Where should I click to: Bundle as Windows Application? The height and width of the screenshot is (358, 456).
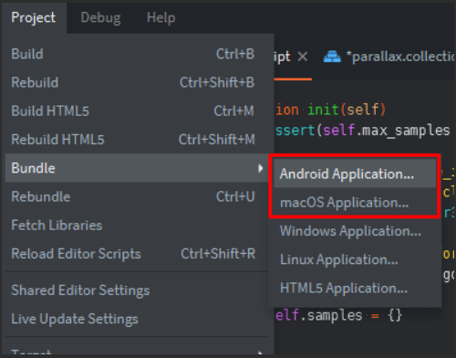coord(355,231)
